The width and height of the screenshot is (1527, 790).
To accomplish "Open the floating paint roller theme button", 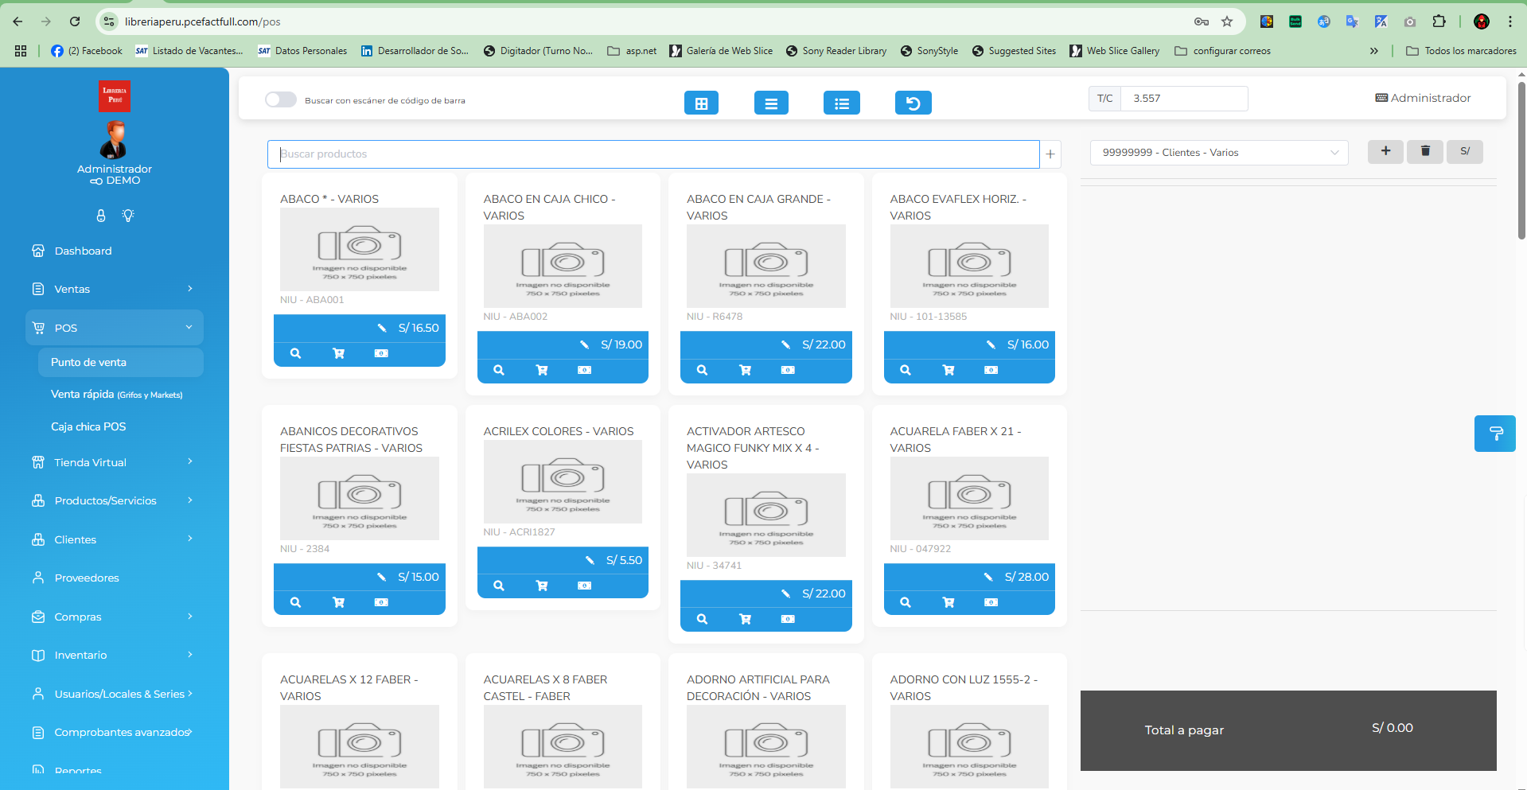I will point(1494,434).
